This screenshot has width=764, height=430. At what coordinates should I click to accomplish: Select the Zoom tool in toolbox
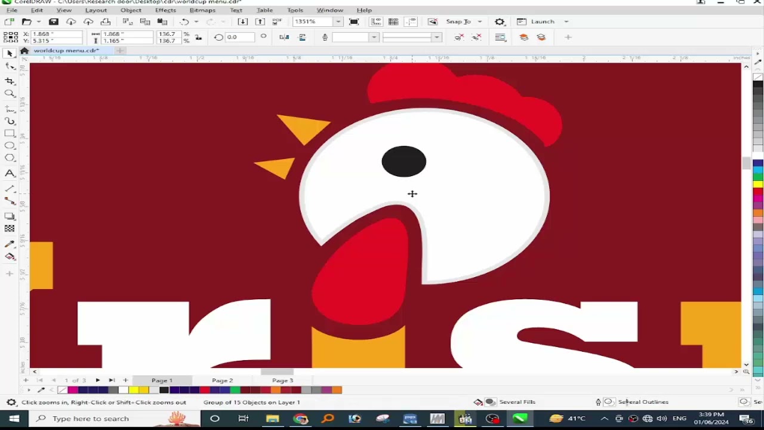point(10,93)
